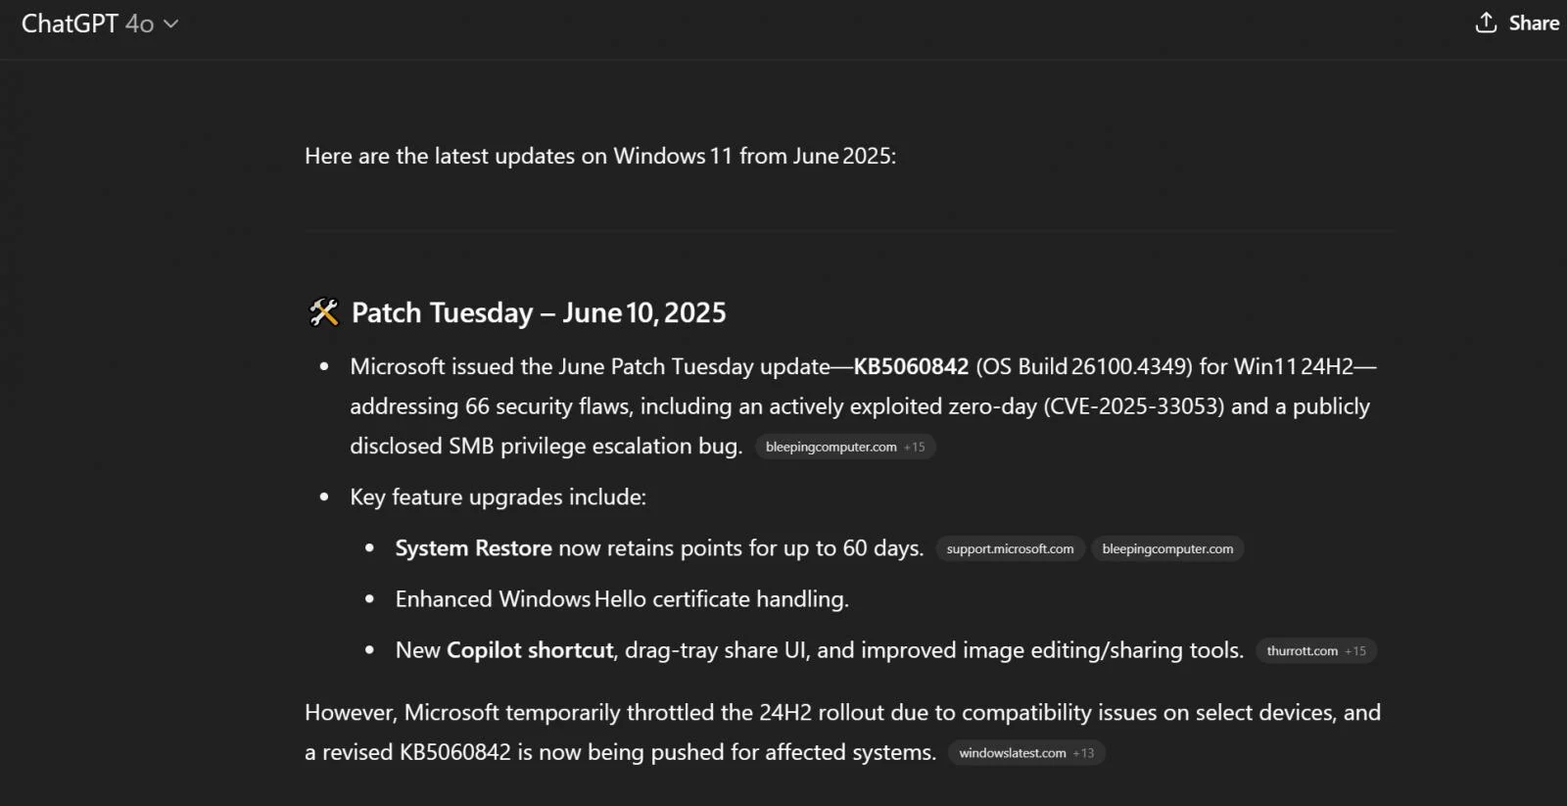Open the bleepingcomputer.com +15 source chip
The height and width of the screenshot is (806, 1567).
pos(844,447)
